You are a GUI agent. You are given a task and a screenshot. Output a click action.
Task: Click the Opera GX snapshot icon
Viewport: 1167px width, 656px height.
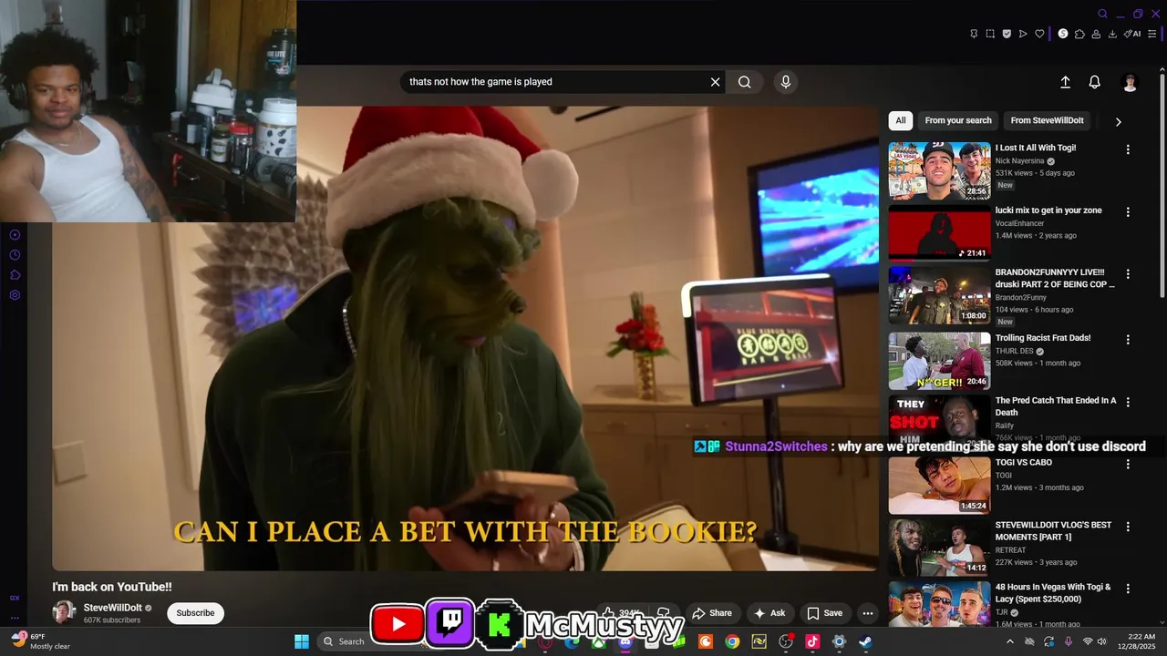[990, 34]
